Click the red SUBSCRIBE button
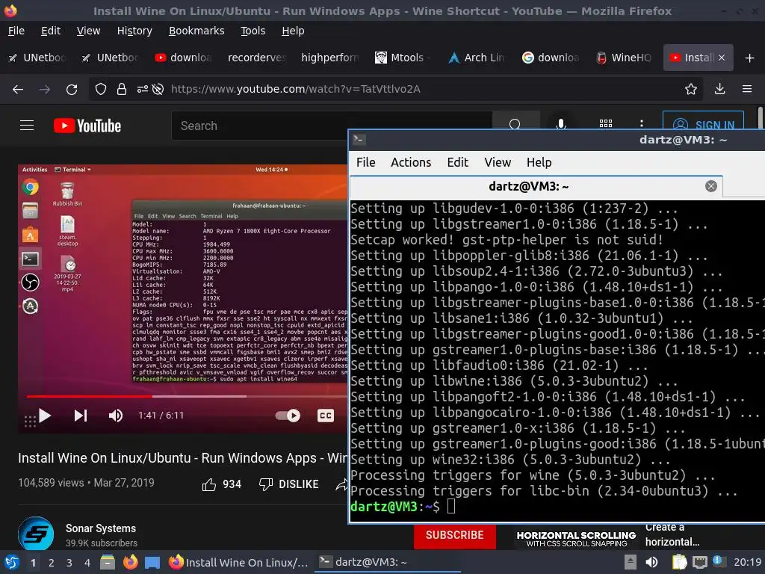 455,535
